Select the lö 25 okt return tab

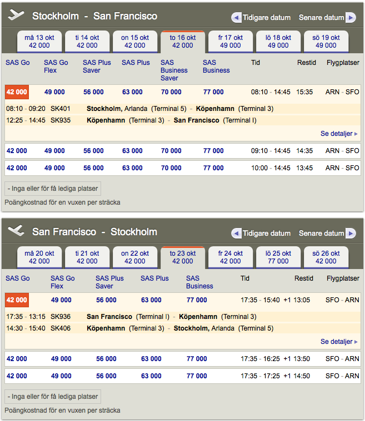point(278,257)
